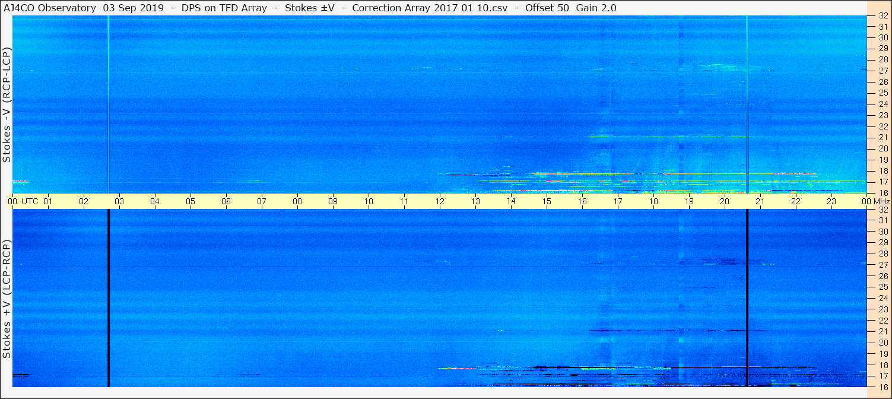
Task: Click the 29 MHz label of the lower panel
Action: (x=883, y=242)
